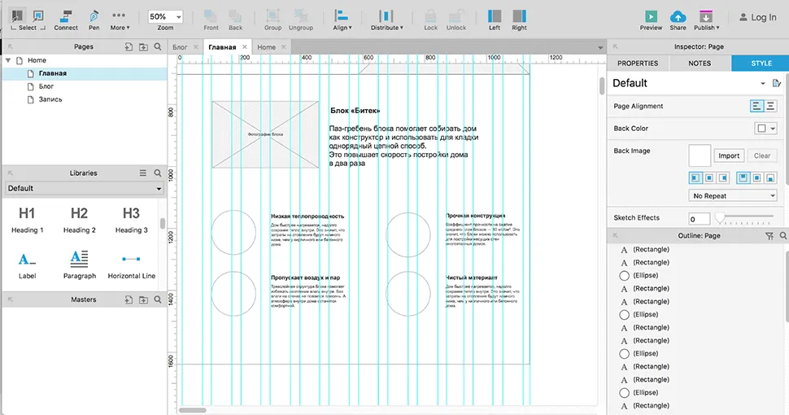Set Page Alignment to center
The image size is (789, 415).
[769, 107]
